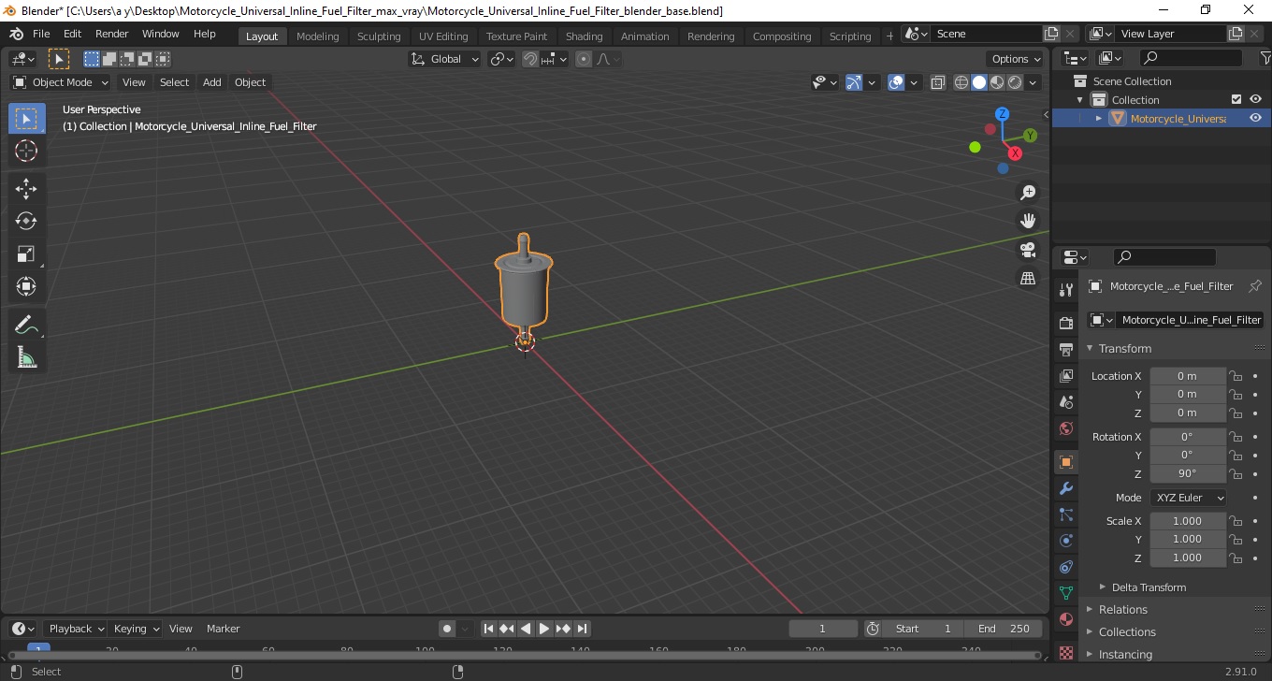Select the Rotate tool
Image resolution: width=1272 pixels, height=681 pixels.
click(x=26, y=221)
